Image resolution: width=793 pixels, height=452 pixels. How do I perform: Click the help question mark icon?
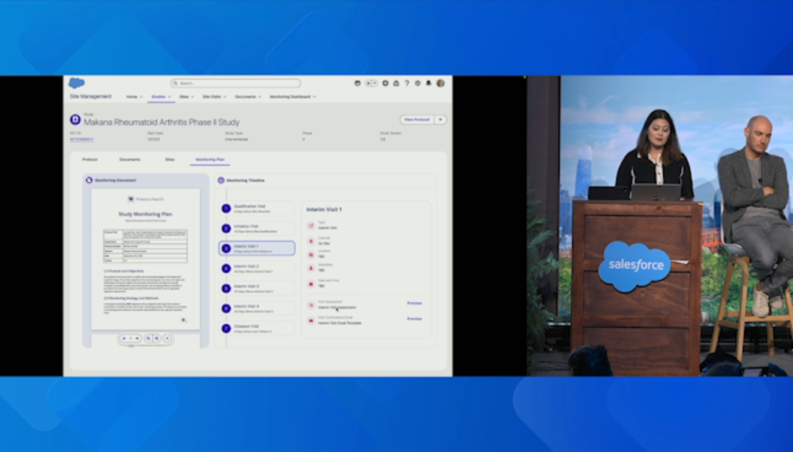point(406,83)
